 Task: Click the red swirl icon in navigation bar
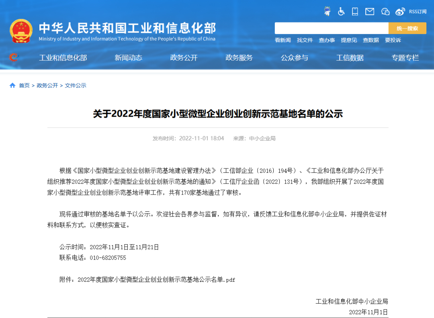click(13, 57)
